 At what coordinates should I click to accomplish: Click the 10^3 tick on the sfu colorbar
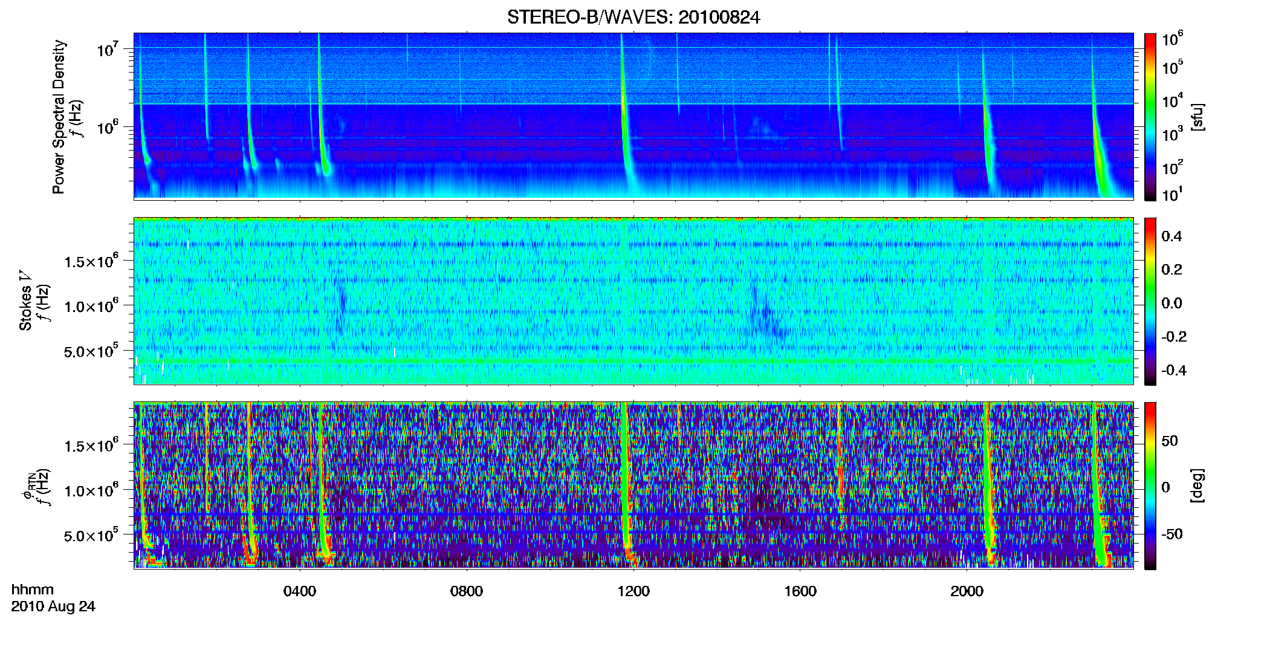pos(1172,134)
